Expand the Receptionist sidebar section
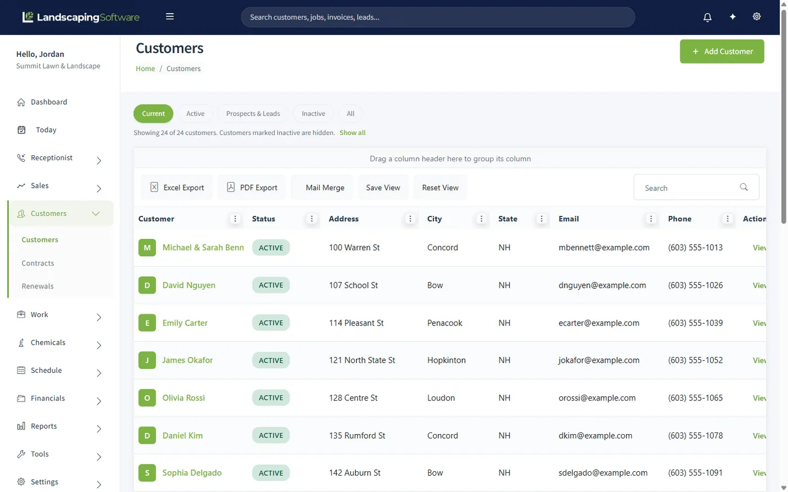 tap(99, 161)
